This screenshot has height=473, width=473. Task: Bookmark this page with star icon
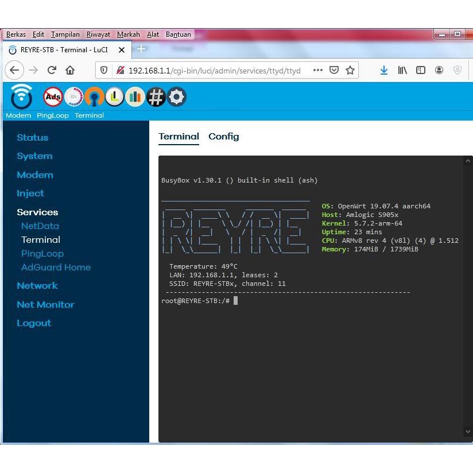coord(350,70)
